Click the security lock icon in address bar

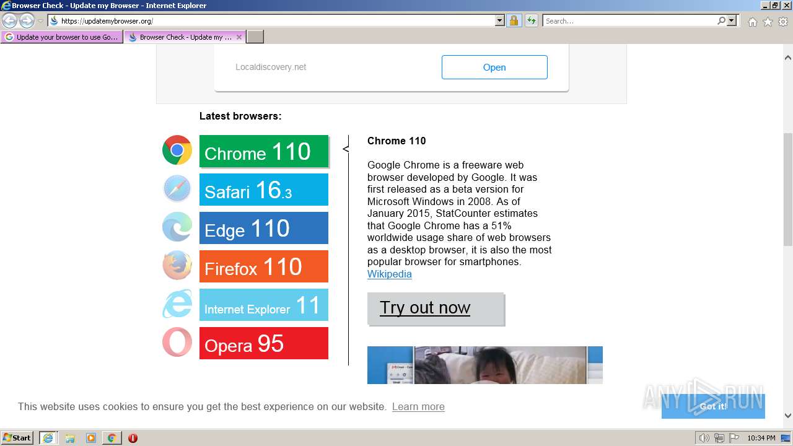(x=514, y=20)
